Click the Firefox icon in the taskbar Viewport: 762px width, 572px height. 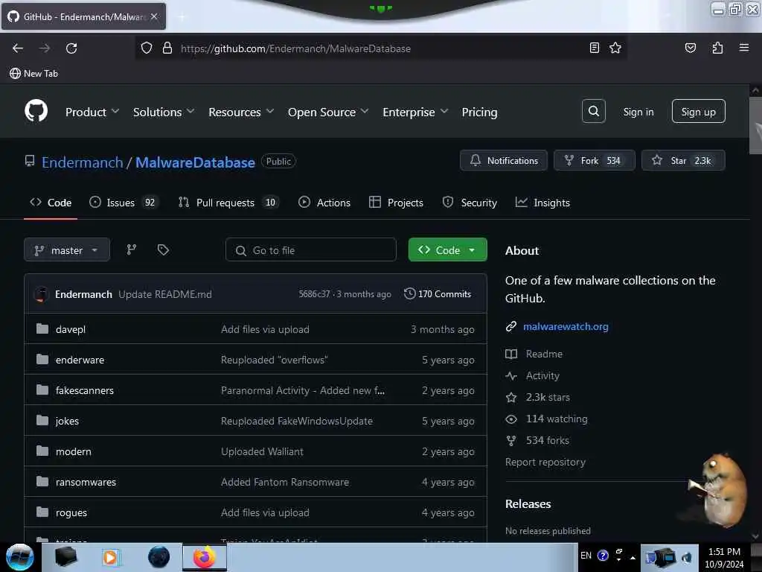pyautogui.click(x=204, y=557)
